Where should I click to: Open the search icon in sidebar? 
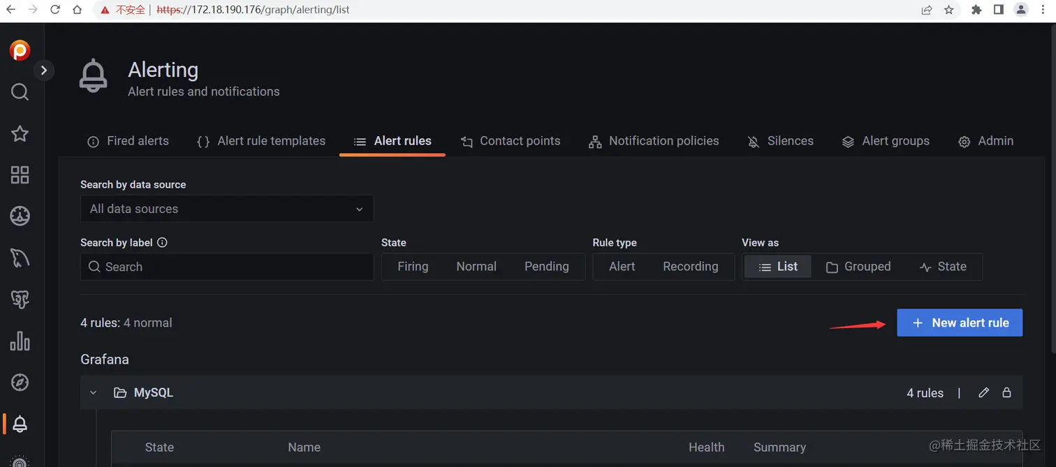tap(20, 92)
